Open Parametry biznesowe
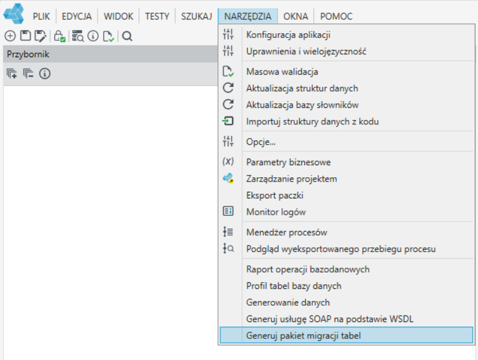Viewport: 478px width, 360px height. (347, 162)
